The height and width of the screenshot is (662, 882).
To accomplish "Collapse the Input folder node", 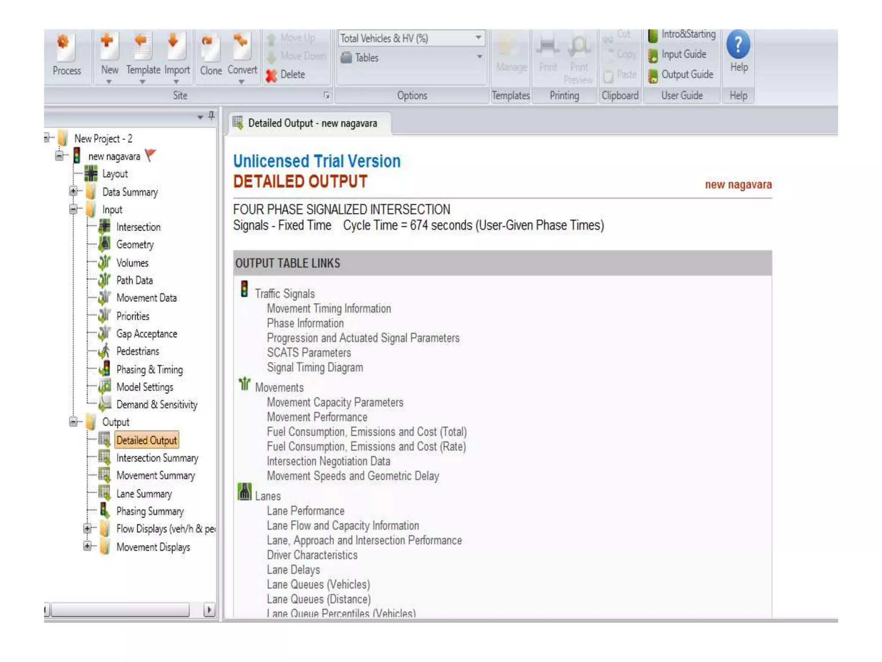I will coord(73,209).
